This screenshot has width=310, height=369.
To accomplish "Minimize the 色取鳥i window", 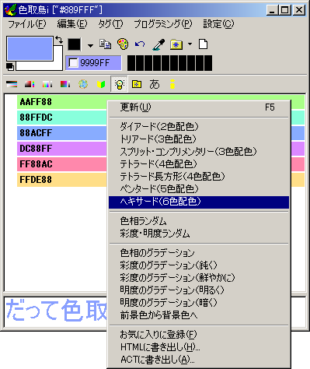I will click(x=272, y=10).
